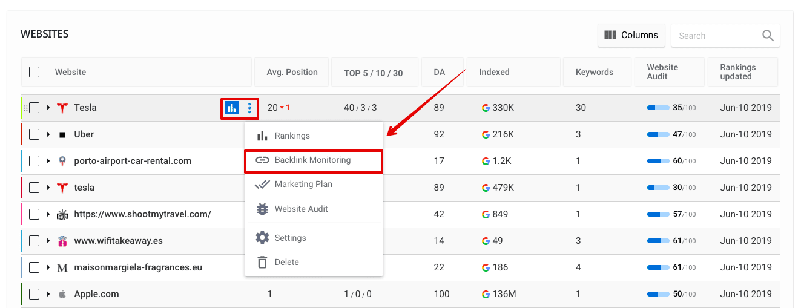Expand the lowercase tesla row arrow
This screenshot has width=801, height=308.
coord(48,188)
